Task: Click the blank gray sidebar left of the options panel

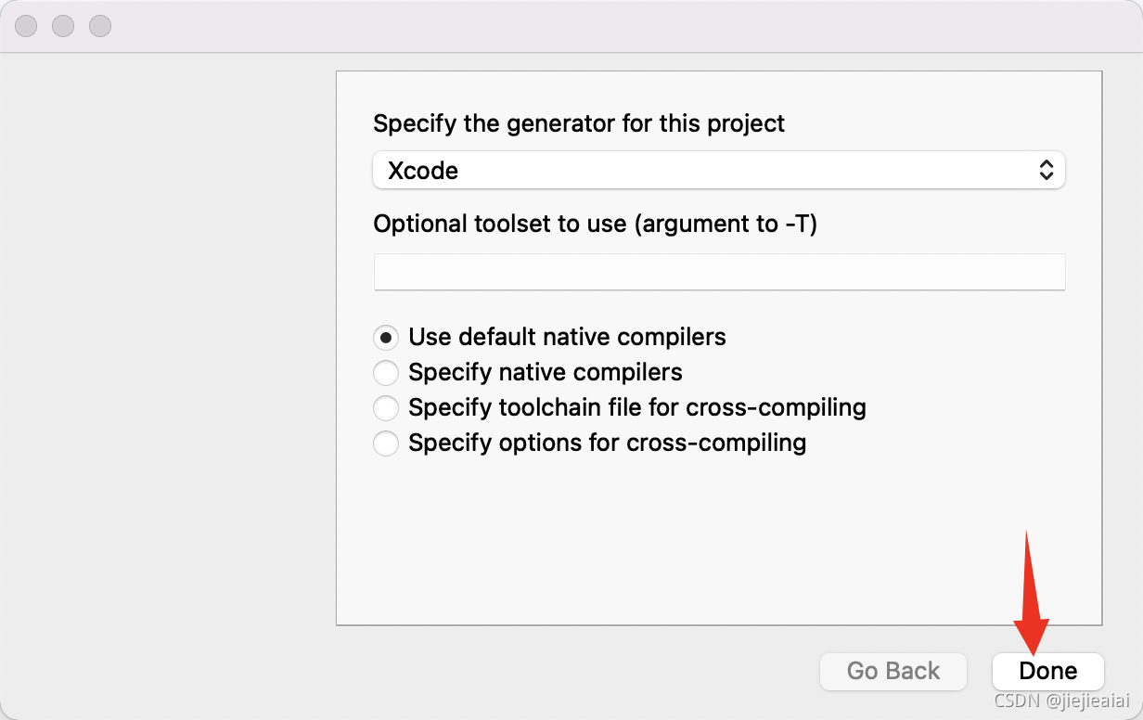Action: tap(168, 371)
